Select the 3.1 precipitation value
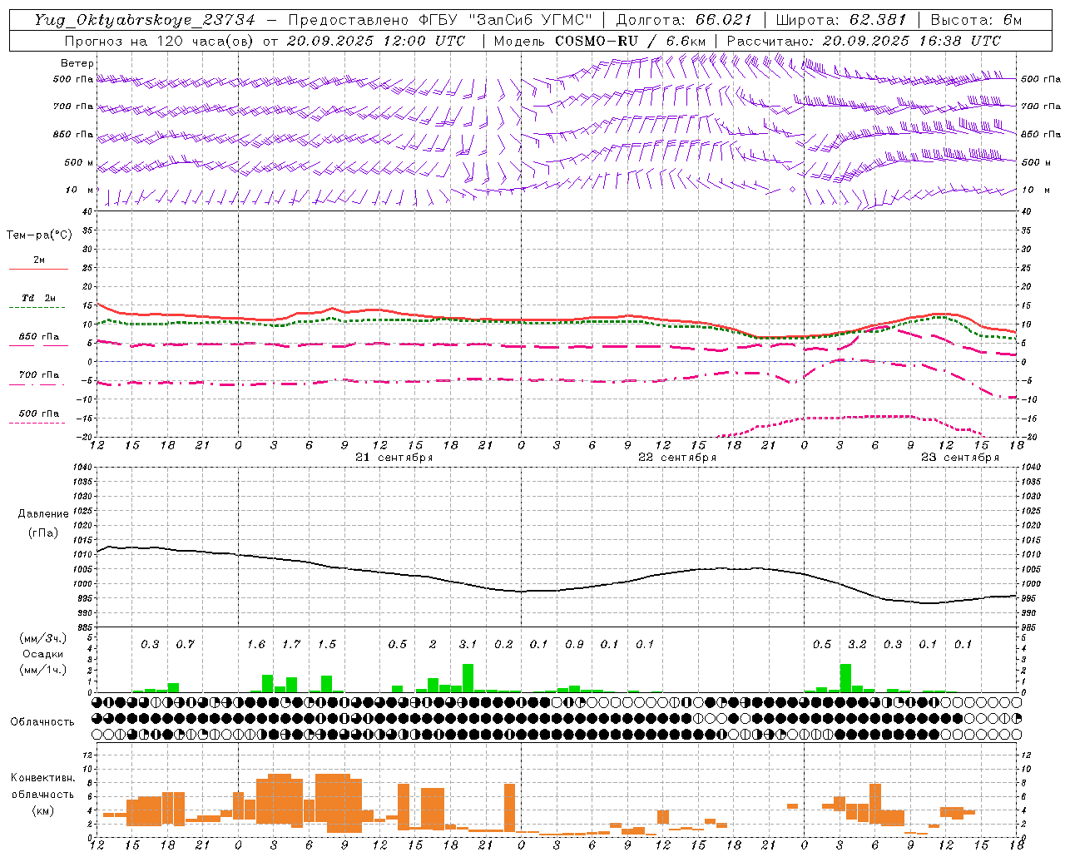The image size is (1065, 852). pos(468,644)
